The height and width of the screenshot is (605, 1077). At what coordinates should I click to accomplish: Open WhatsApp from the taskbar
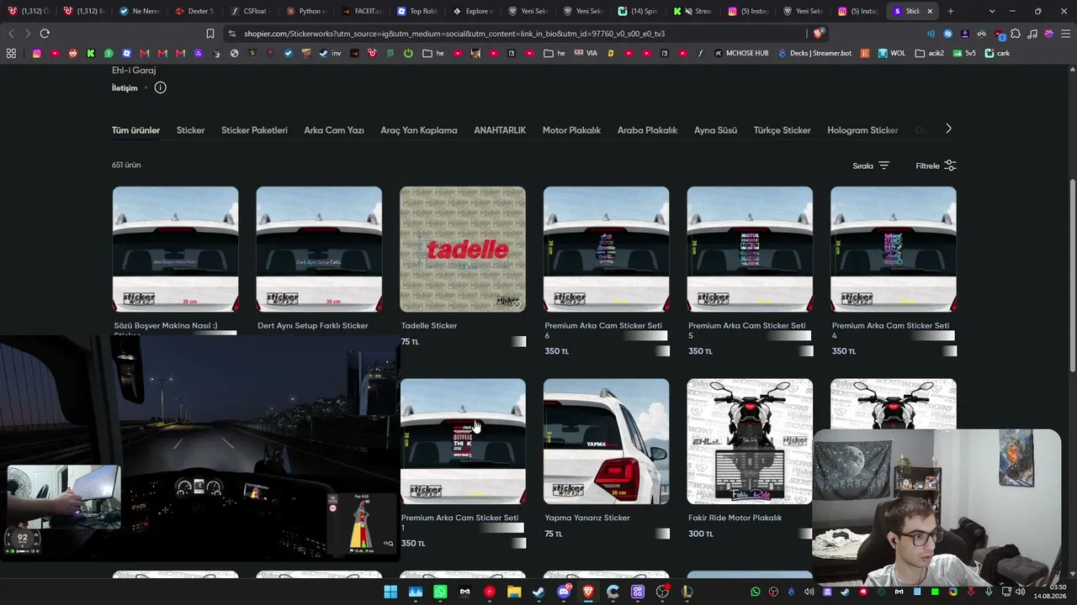(440, 592)
